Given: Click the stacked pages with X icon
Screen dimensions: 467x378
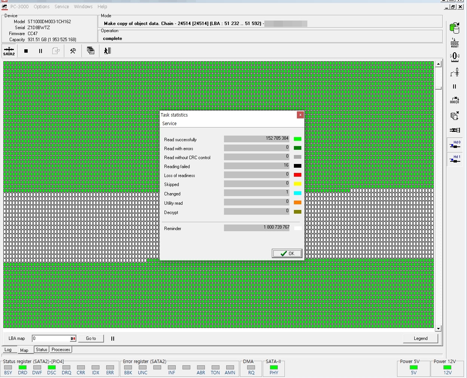Looking at the screenshot, I should pyautogui.click(x=455, y=115).
